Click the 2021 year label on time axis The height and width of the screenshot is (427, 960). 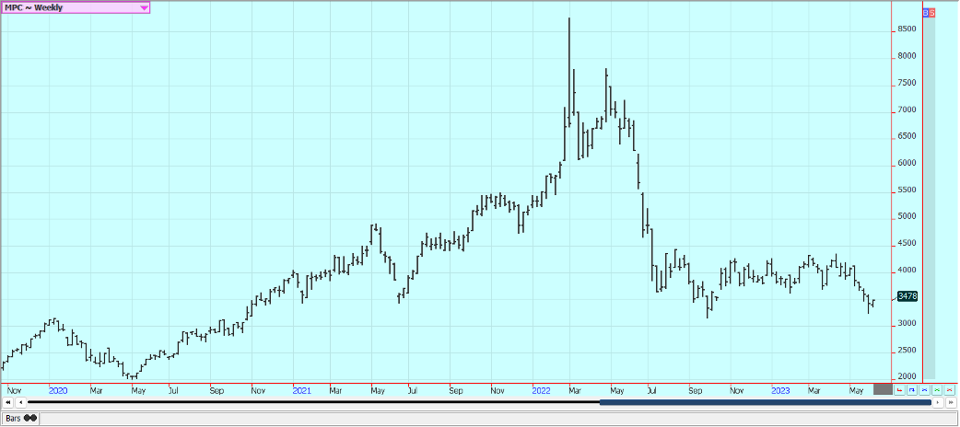click(302, 390)
